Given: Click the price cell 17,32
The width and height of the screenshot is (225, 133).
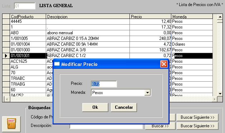Looking at the screenshot, I should click(150, 27).
